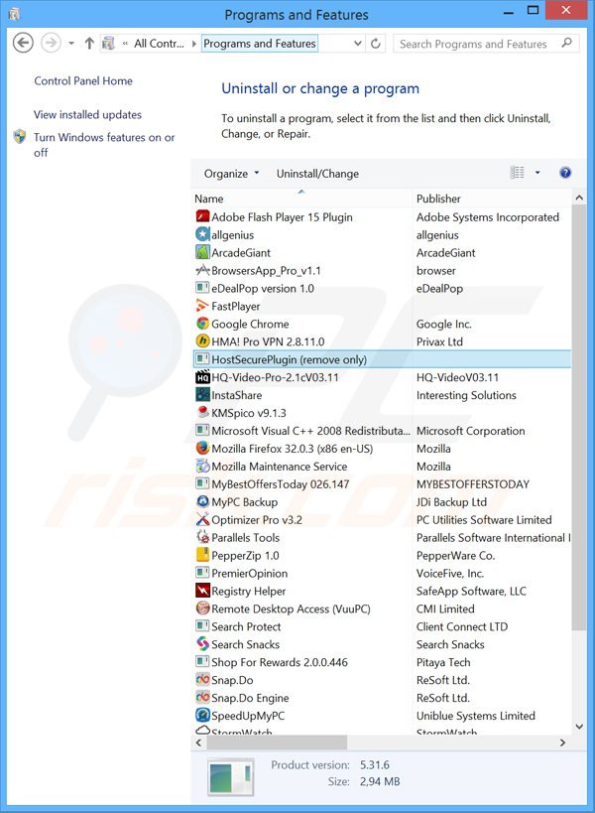
Task: Click the Adobe Flash Player icon
Action: (202, 216)
